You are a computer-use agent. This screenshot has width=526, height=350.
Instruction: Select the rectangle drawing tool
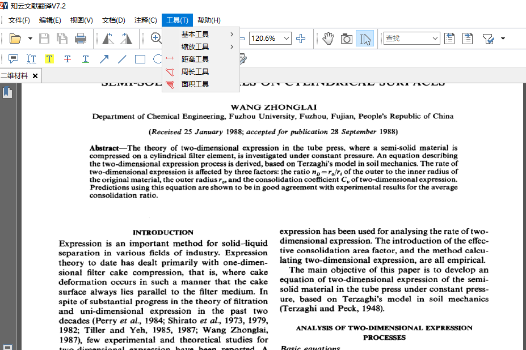tap(140, 59)
